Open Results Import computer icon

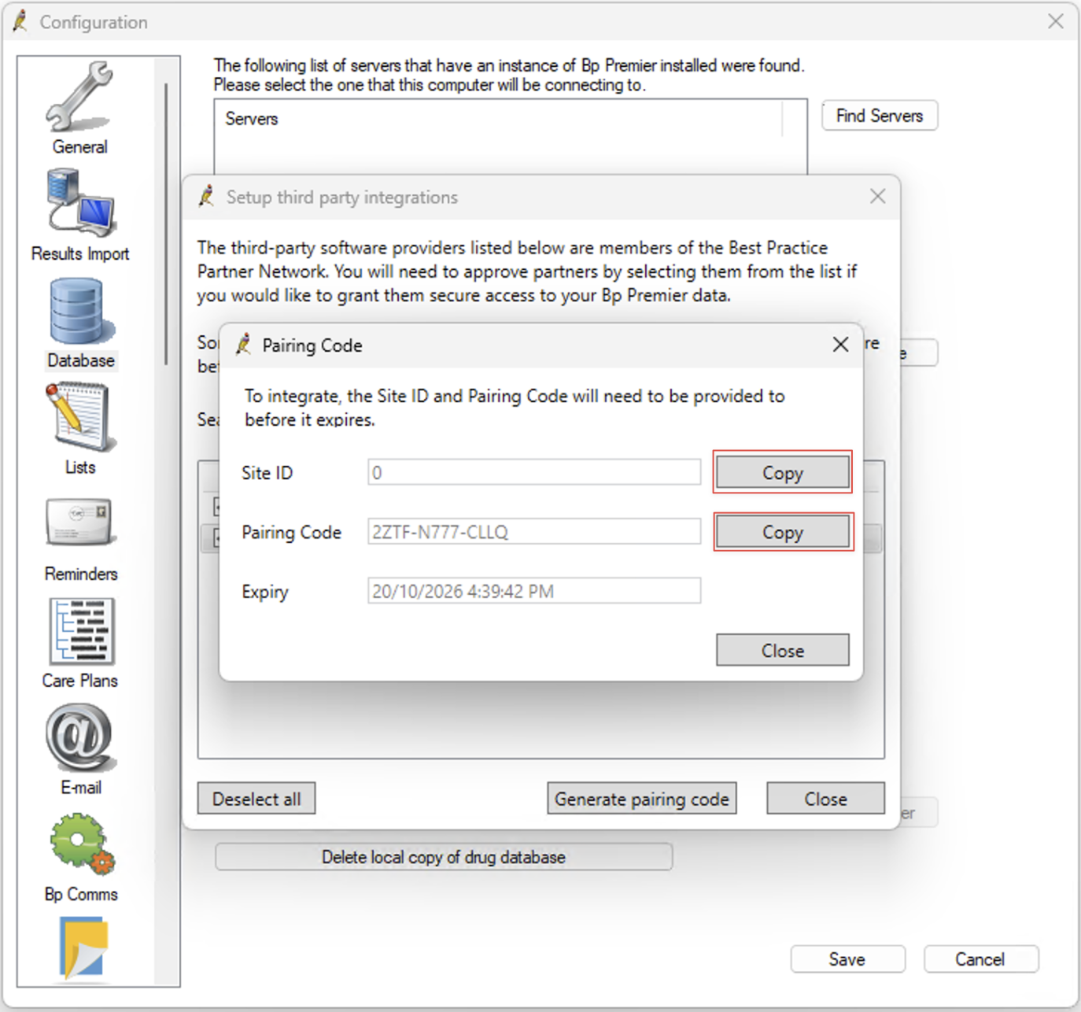[81, 202]
